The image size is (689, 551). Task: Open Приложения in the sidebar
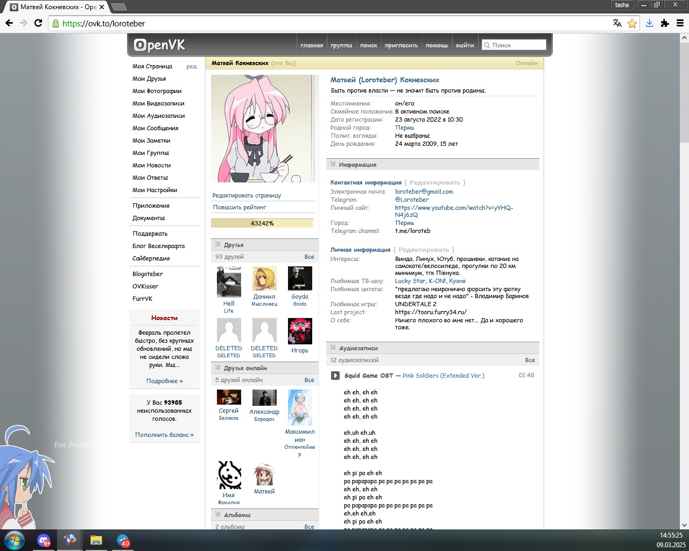[151, 206]
